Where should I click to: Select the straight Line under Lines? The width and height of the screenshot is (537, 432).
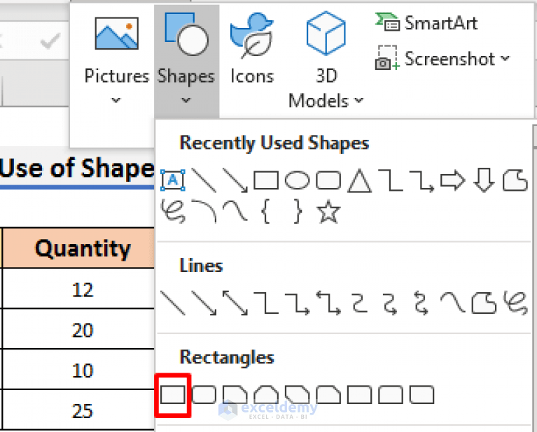point(173,303)
